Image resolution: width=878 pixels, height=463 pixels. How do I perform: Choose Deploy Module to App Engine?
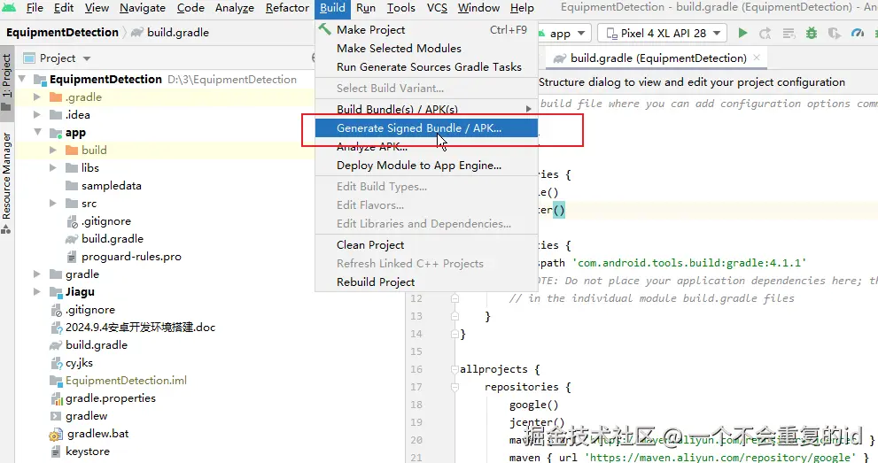click(426, 165)
